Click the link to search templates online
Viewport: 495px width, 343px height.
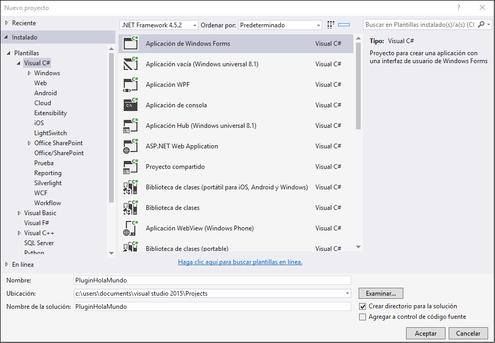[x=240, y=261]
